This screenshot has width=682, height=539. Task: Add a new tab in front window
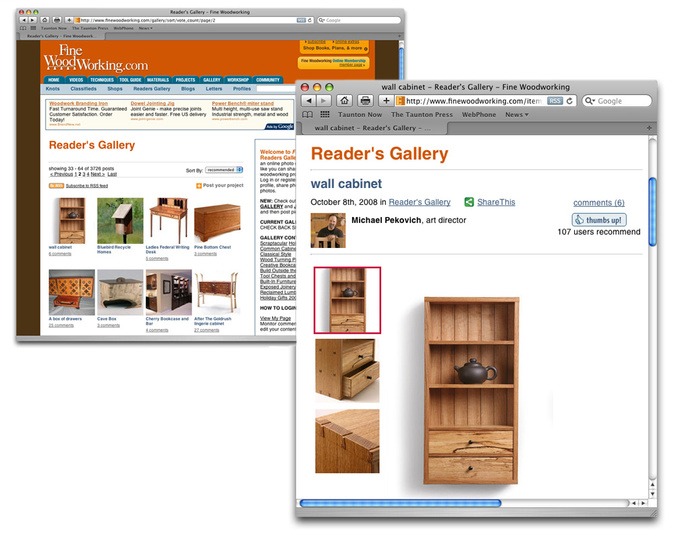click(649, 128)
